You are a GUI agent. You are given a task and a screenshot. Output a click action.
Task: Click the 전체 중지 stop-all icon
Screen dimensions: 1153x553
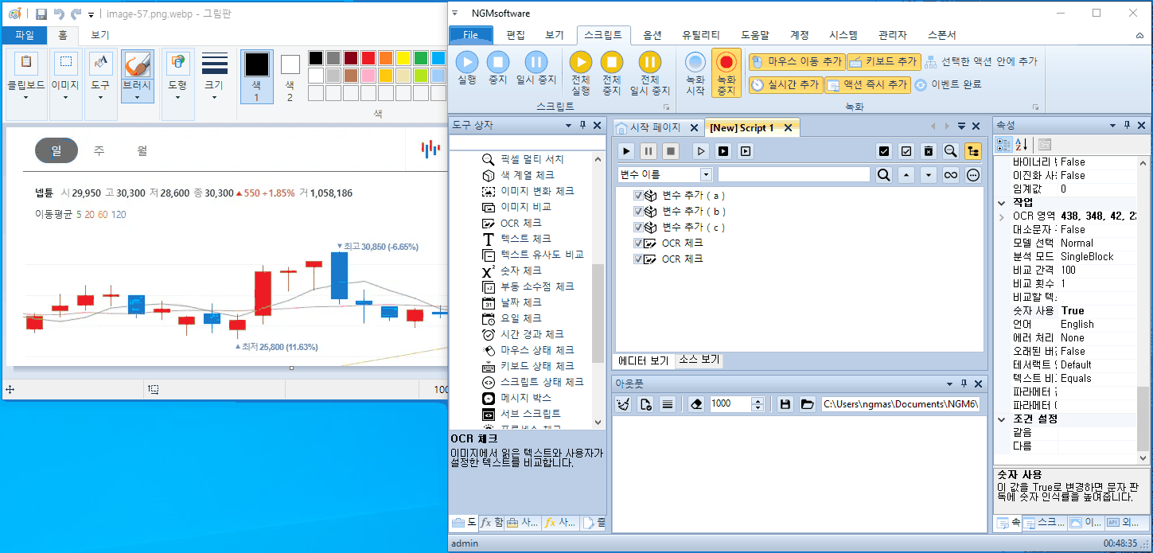point(611,62)
